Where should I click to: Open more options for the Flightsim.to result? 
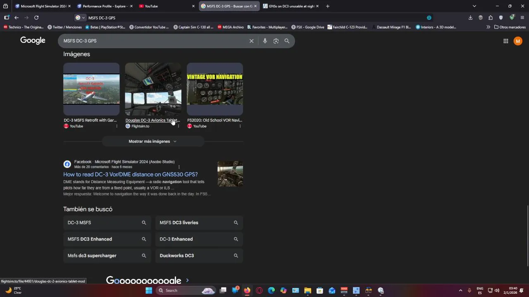[179, 126]
